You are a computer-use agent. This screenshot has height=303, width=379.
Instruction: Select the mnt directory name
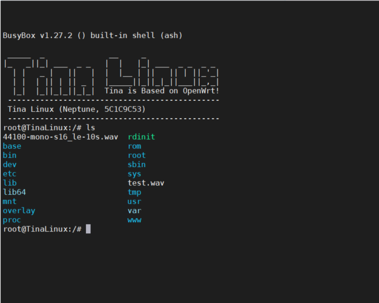coord(9,202)
